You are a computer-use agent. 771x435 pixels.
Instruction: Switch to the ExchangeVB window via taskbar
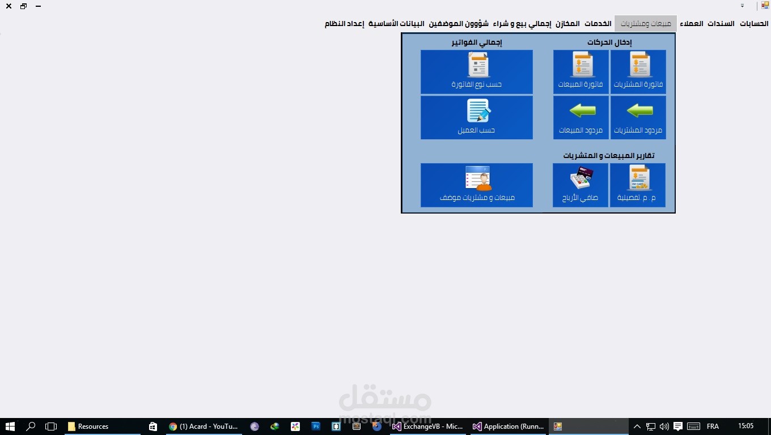(x=428, y=427)
